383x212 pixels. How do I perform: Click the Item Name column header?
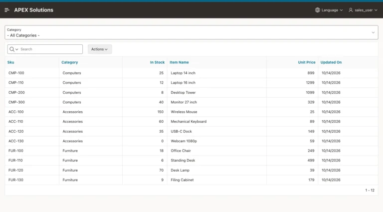point(180,62)
